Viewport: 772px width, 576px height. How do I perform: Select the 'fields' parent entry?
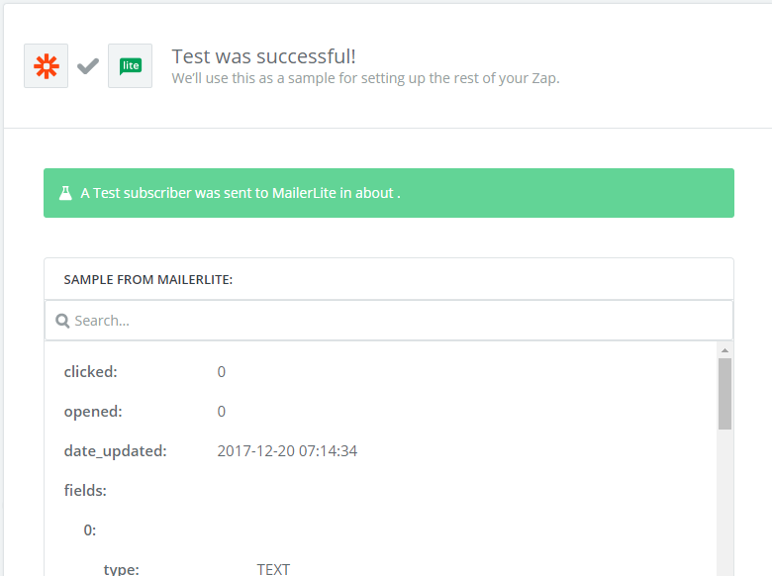pos(85,490)
